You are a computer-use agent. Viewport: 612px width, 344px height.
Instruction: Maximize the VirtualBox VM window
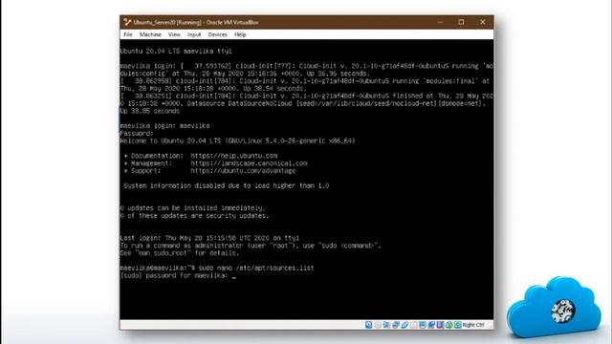tap(461, 22)
